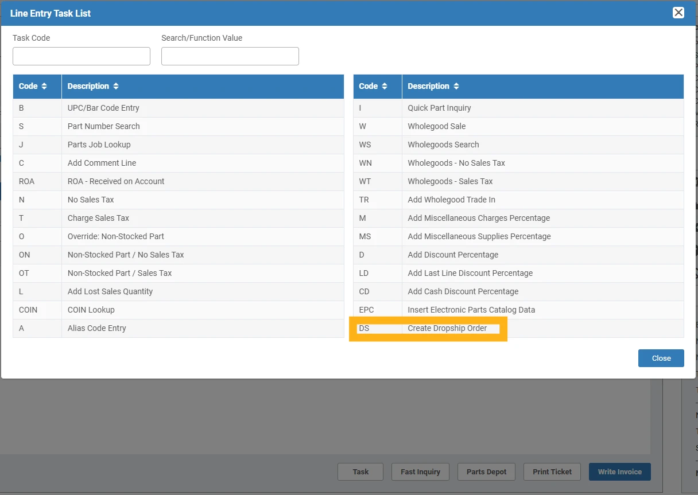The width and height of the screenshot is (698, 495).
Task: Select Part Number Search task
Action: click(x=179, y=126)
